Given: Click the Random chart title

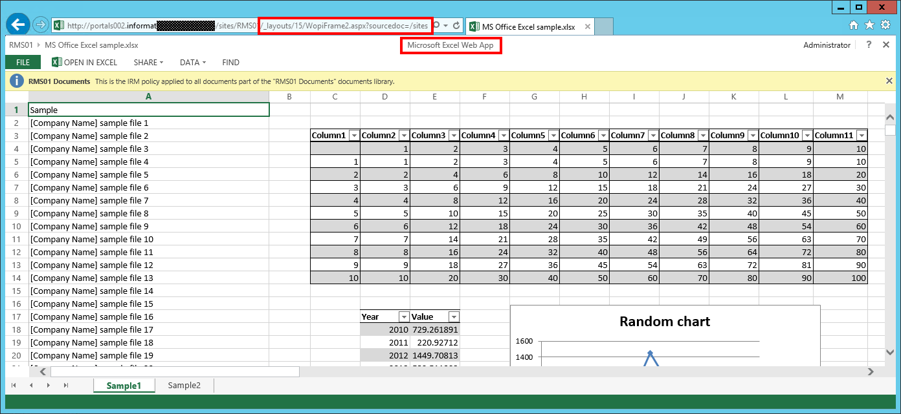Looking at the screenshot, I should [x=665, y=322].
